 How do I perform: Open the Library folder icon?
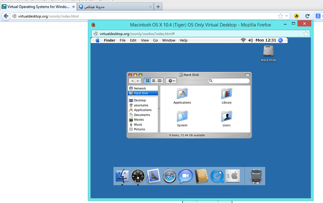coord(227,96)
